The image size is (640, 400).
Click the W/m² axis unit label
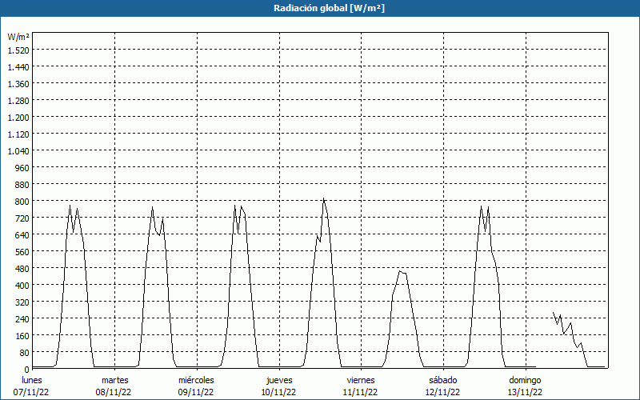pyautogui.click(x=18, y=37)
